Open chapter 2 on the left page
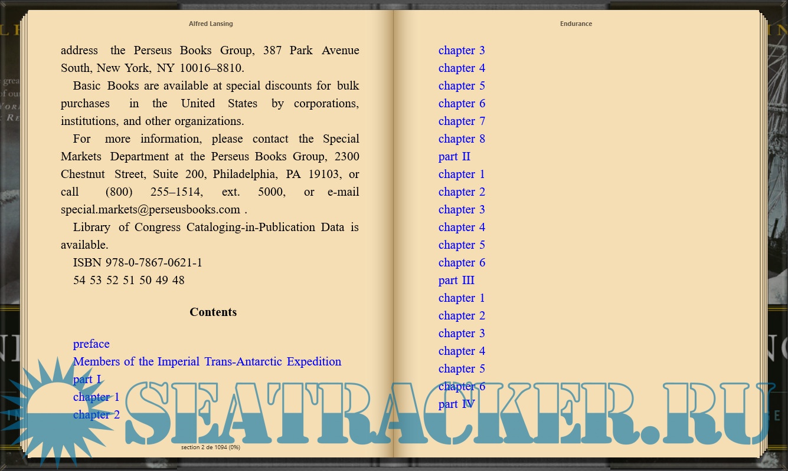Viewport: 788px width, 471px height. [96, 414]
